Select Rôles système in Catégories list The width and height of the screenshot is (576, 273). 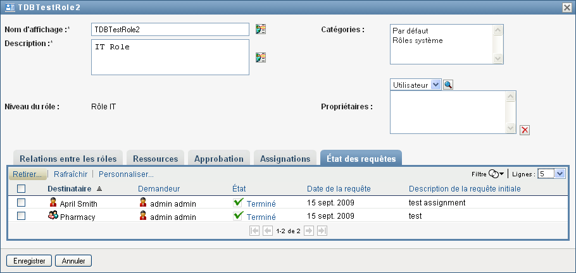(x=418, y=40)
